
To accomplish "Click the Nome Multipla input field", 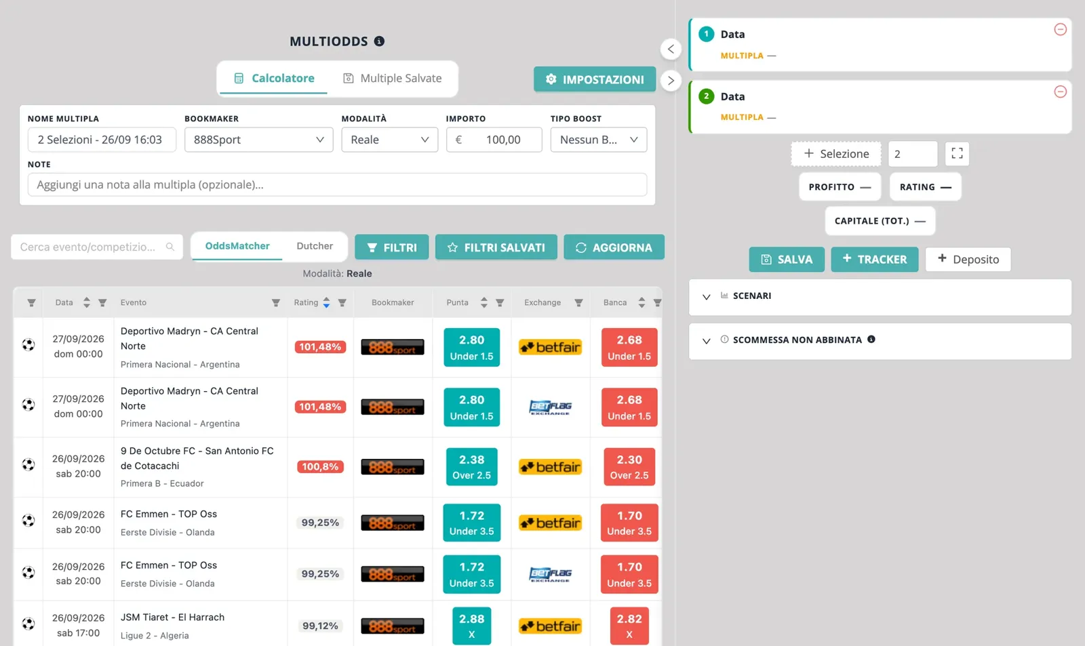I will pyautogui.click(x=102, y=140).
